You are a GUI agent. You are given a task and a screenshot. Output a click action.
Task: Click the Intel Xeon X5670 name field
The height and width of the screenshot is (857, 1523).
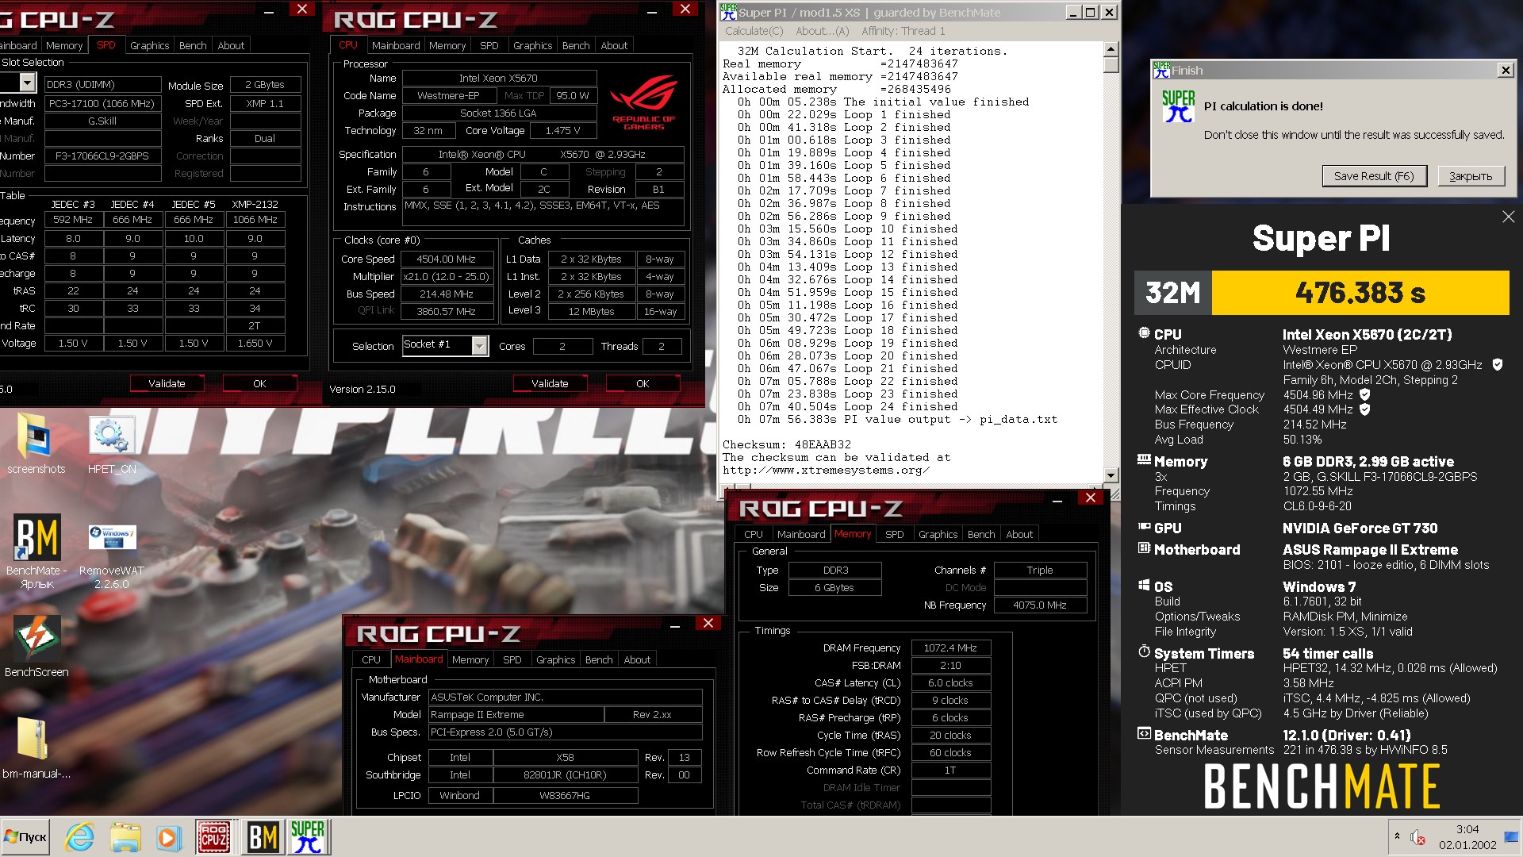pos(499,78)
